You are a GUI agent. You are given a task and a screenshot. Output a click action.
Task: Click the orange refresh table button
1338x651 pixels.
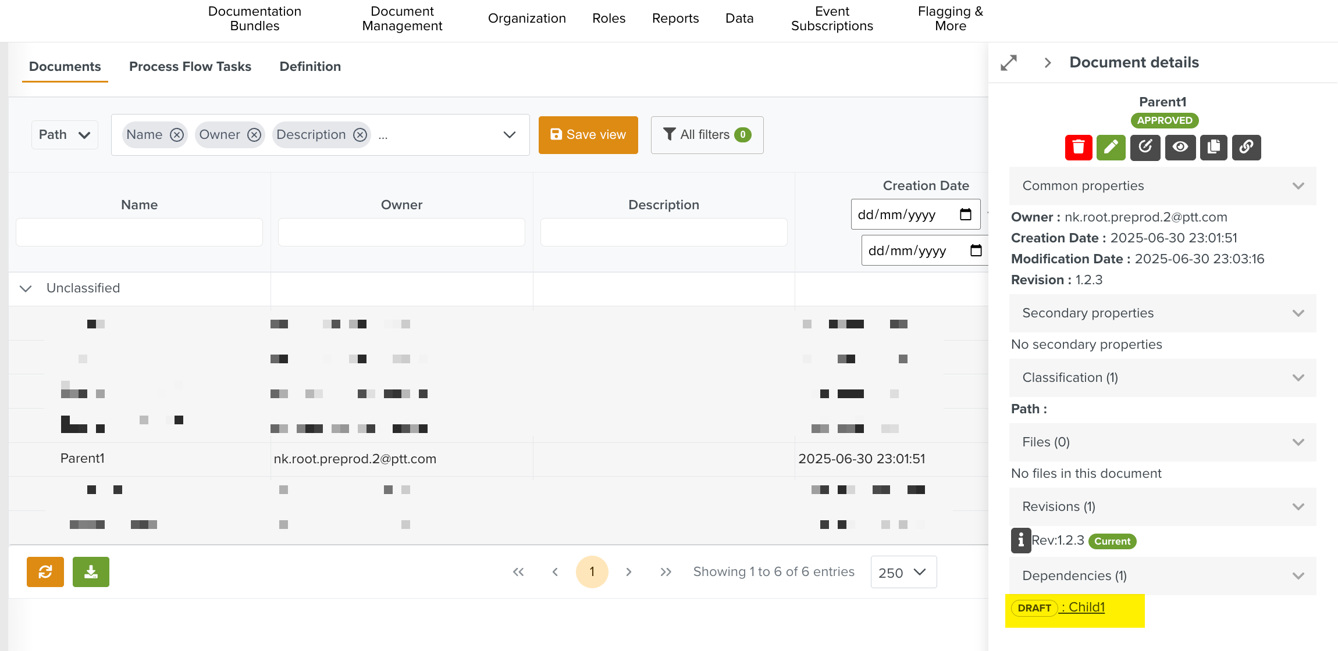(45, 572)
